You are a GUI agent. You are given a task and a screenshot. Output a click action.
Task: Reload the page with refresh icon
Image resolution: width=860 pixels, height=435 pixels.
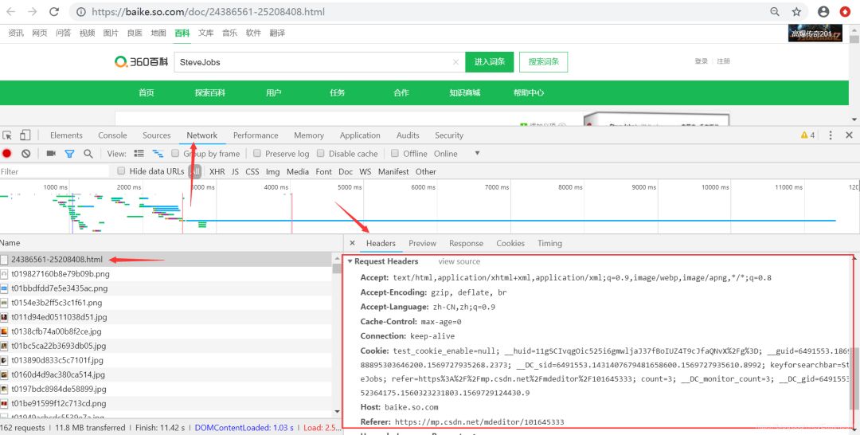pos(54,11)
